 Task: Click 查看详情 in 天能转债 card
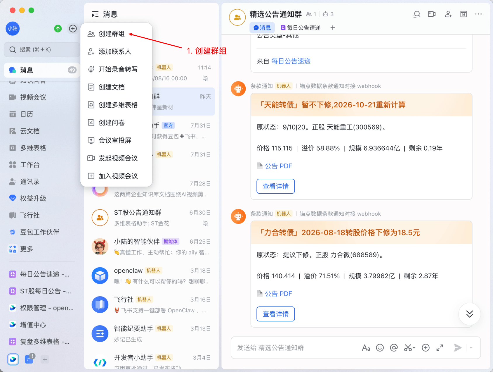tap(276, 186)
